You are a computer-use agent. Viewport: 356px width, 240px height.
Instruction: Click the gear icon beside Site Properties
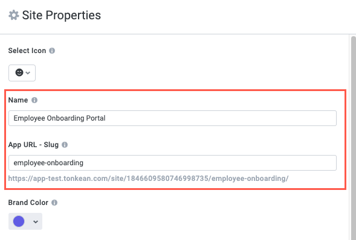(14, 15)
